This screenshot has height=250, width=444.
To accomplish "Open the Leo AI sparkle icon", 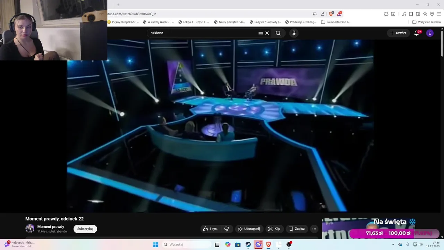I will pos(425,14).
